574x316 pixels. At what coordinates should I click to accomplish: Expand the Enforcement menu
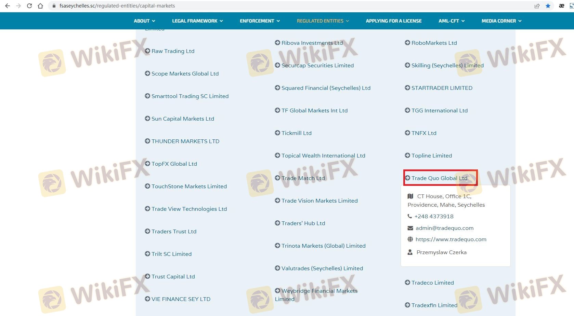(260, 21)
